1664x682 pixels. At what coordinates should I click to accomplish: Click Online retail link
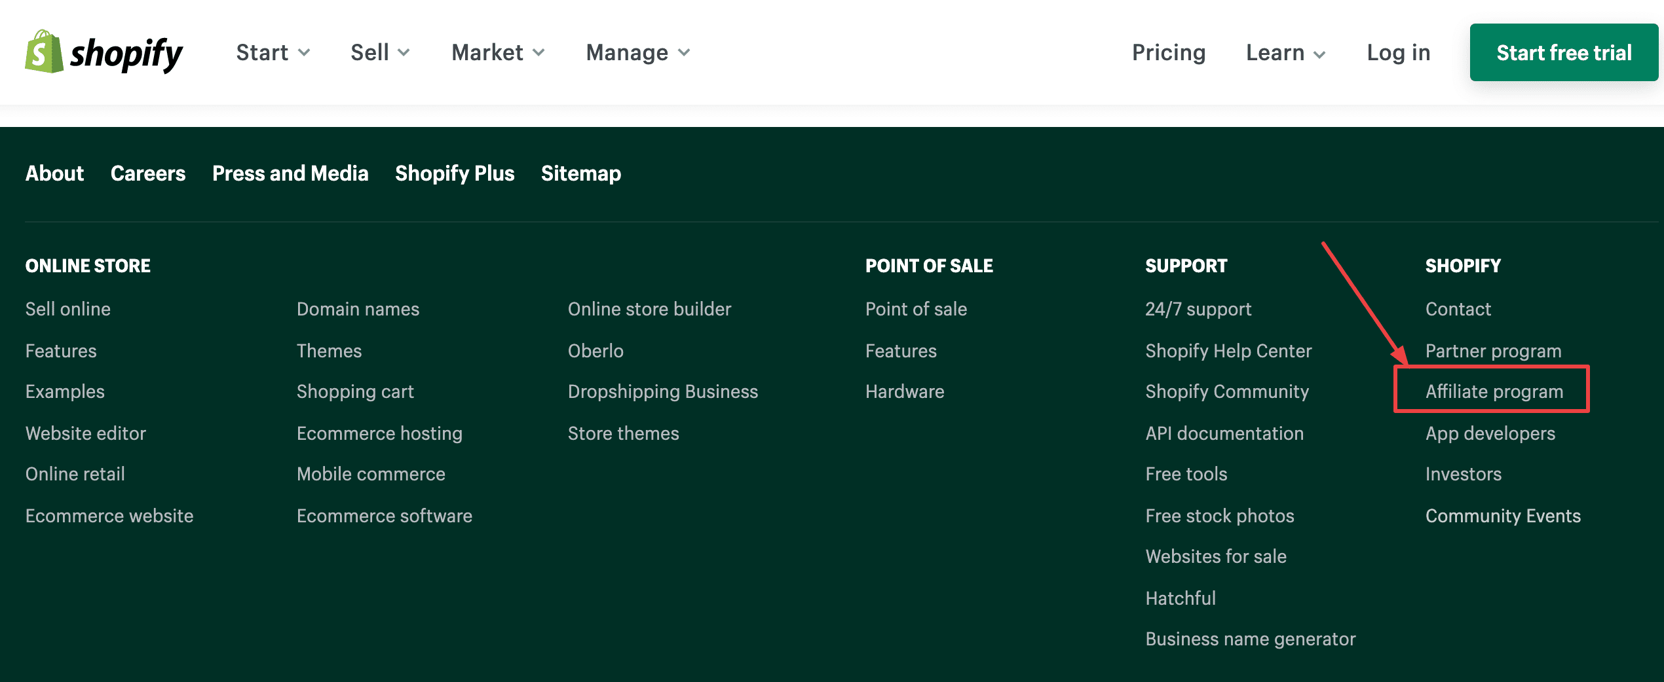point(75,474)
